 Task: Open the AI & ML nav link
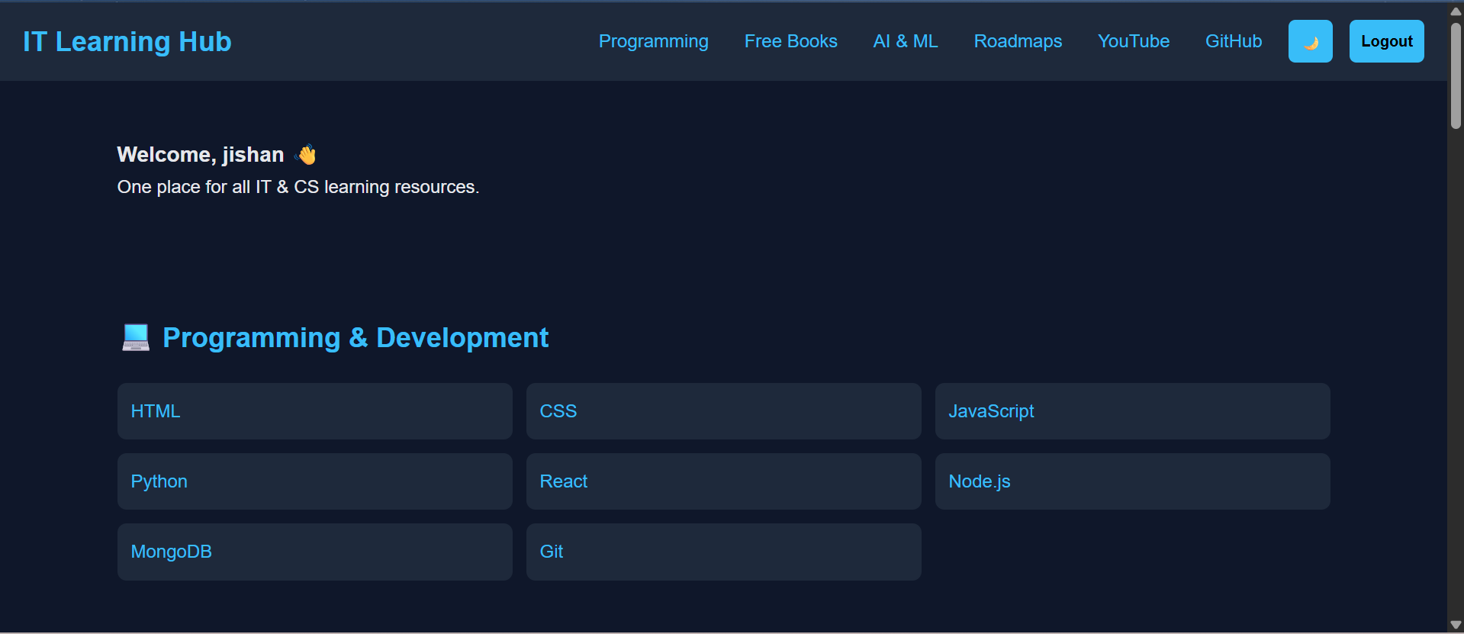[905, 41]
